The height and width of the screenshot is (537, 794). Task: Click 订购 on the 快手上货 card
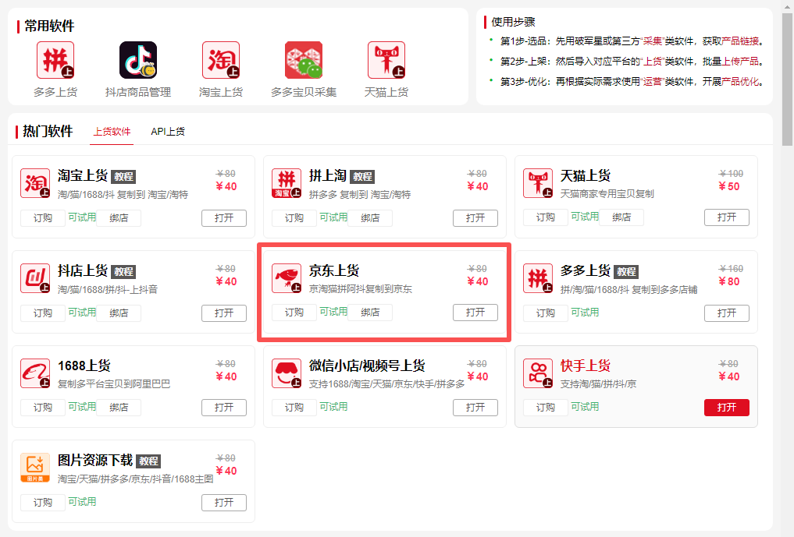tap(546, 408)
